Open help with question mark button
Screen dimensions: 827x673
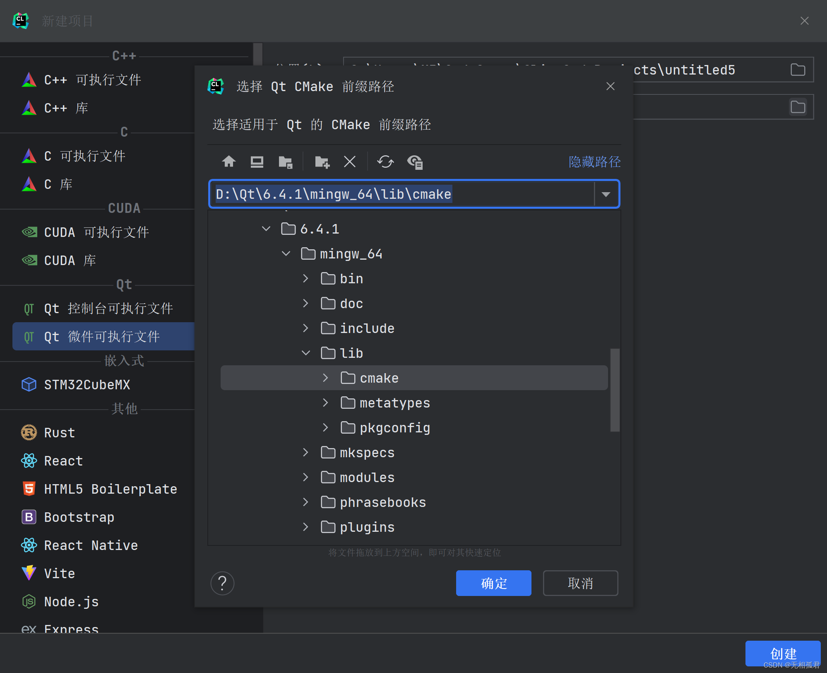222,583
